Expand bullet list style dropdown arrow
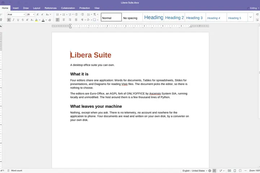Viewport: 260px width, 173px height. (61, 14)
